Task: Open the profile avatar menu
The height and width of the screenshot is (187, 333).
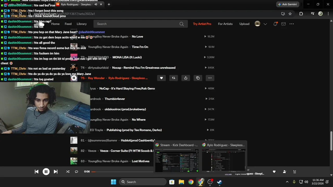Action: point(257,24)
